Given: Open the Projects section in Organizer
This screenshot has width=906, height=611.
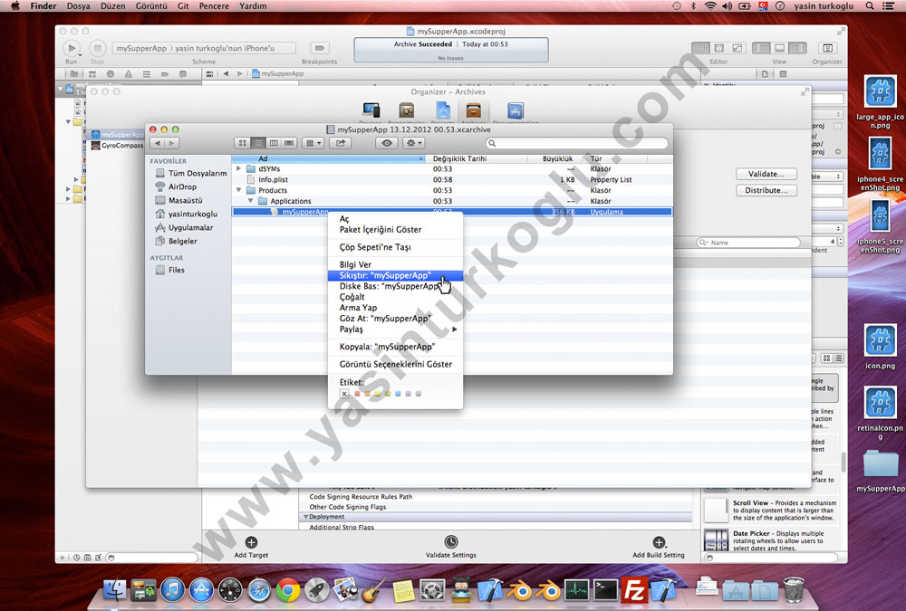Looking at the screenshot, I should click(x=443, y=110).
